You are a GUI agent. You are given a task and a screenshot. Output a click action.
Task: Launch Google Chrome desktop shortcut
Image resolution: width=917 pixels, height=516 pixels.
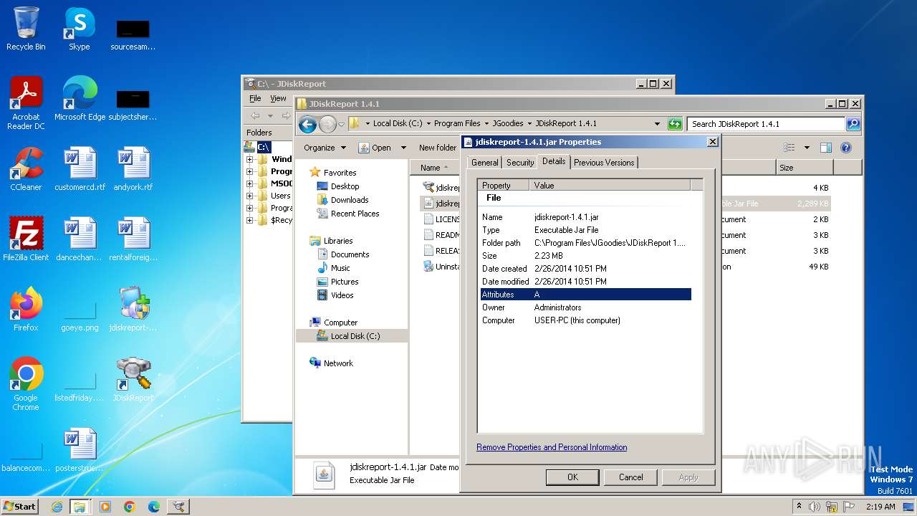[x=26, y=384]
